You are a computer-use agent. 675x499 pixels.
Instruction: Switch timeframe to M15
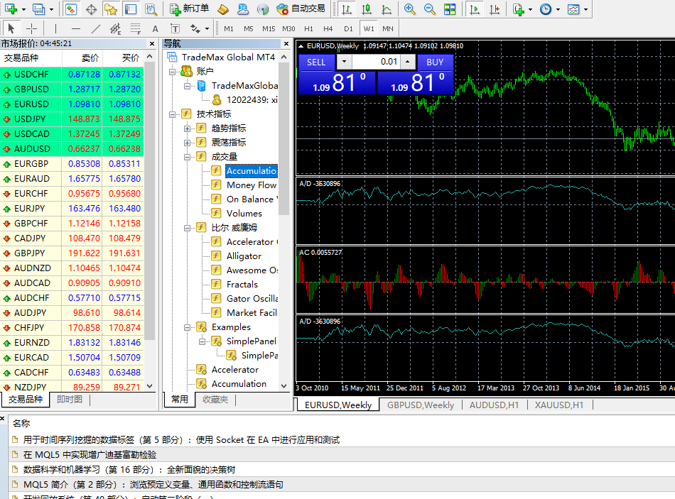point(269,29)
